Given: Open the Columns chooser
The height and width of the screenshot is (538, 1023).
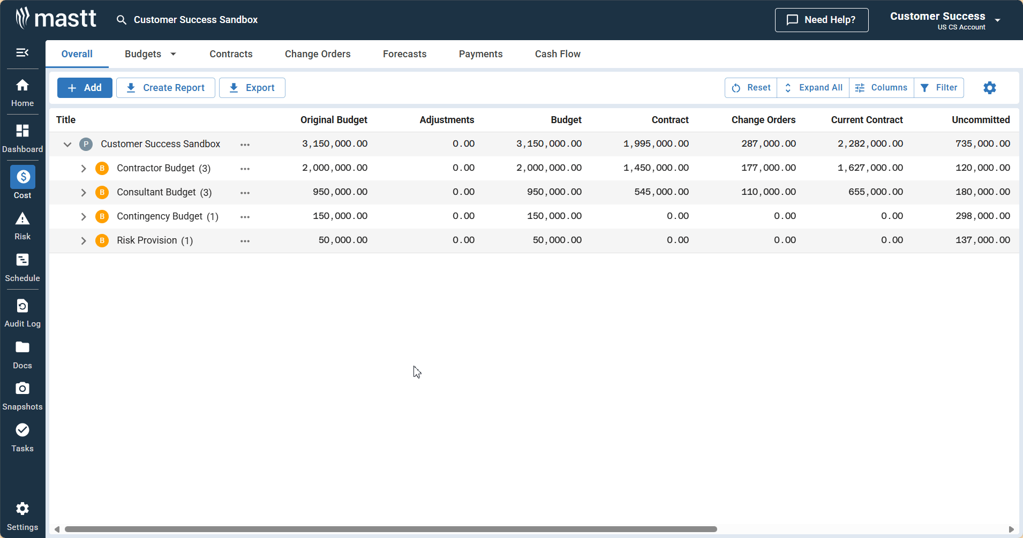Looking at the screenshot, I should tap(882, 88).
